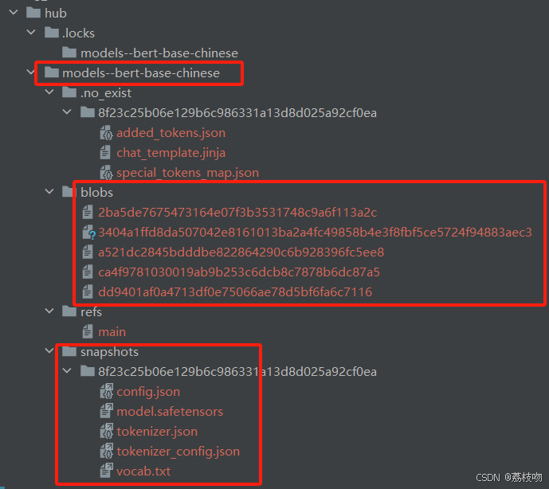Click file icon of blob dd9401af0a4713df

point(88,292)
